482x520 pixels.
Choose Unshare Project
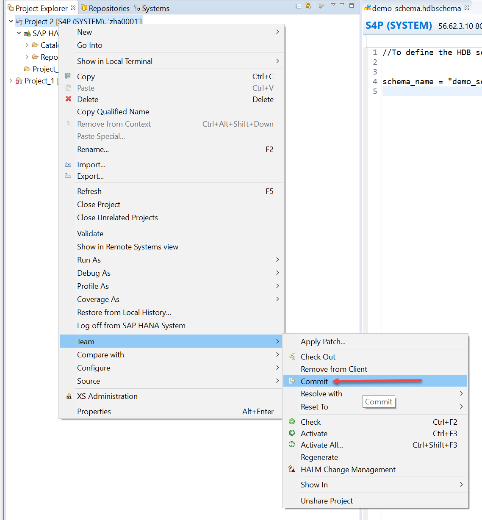tap(375, 501)
